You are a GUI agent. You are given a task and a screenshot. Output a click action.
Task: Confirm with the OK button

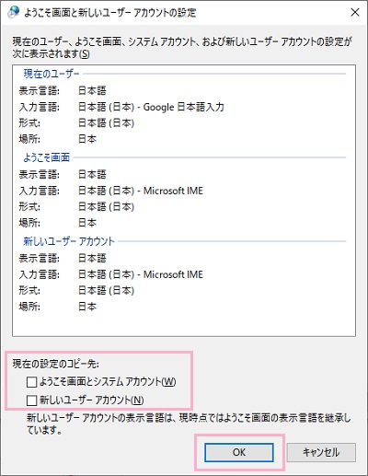[239, 452]
